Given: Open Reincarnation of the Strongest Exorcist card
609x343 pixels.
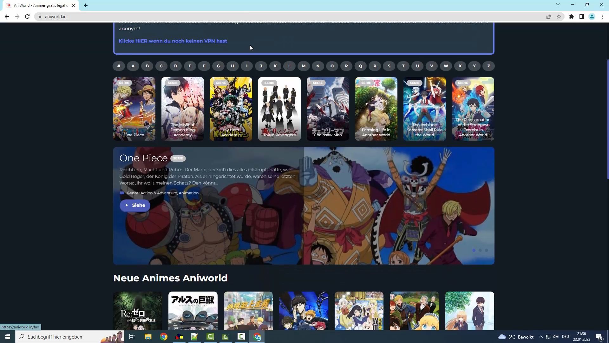Looking at the screenshot, I should tap(473, 109).
